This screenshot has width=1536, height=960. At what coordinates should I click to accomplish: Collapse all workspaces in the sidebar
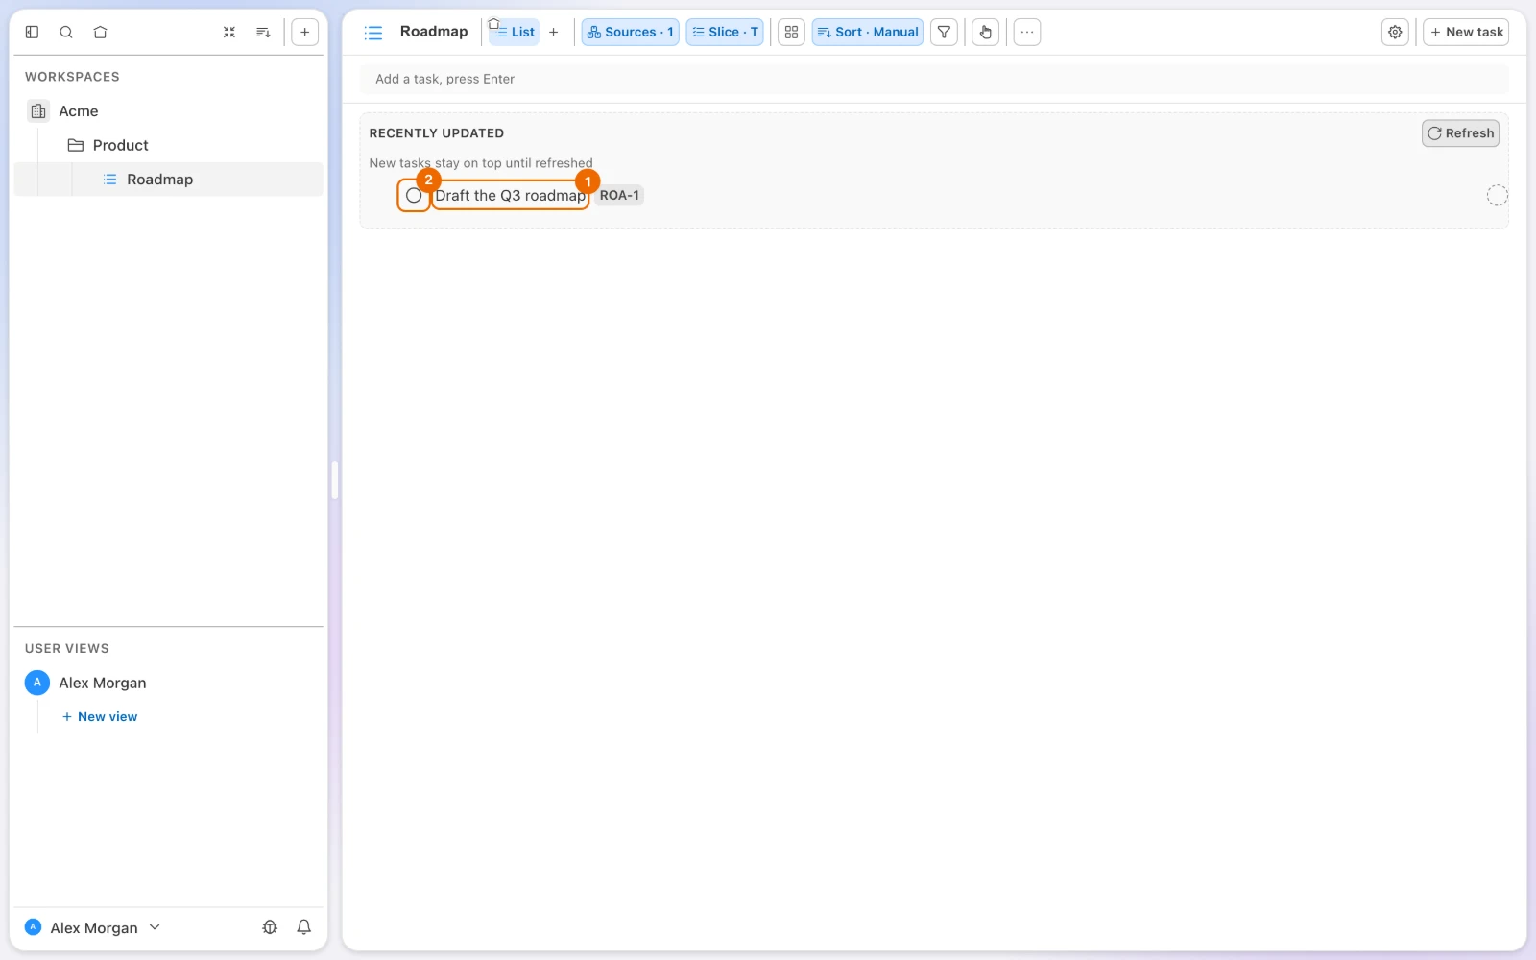(x=229, y=32)
